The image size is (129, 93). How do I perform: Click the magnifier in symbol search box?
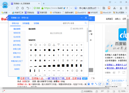coord(86,23)
